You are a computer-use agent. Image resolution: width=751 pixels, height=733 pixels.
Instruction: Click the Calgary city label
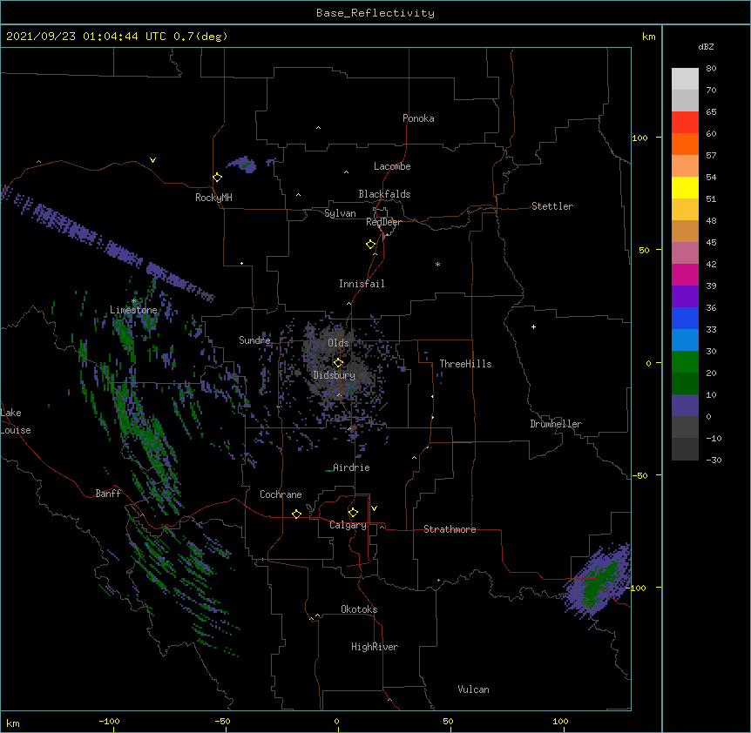(348, 525)
